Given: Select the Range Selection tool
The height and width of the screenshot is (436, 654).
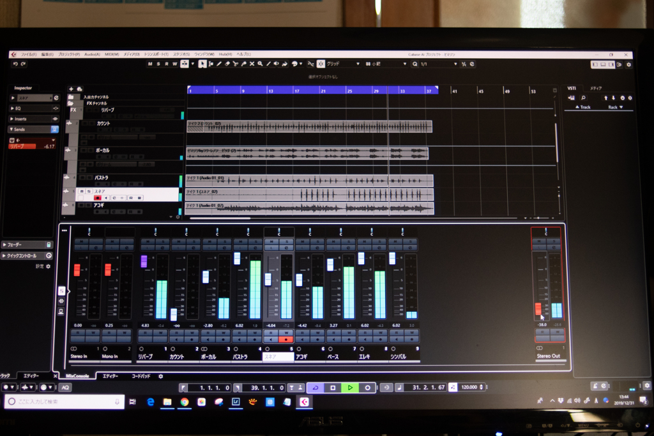Looking at the screenshot, I should click(211, 64).
